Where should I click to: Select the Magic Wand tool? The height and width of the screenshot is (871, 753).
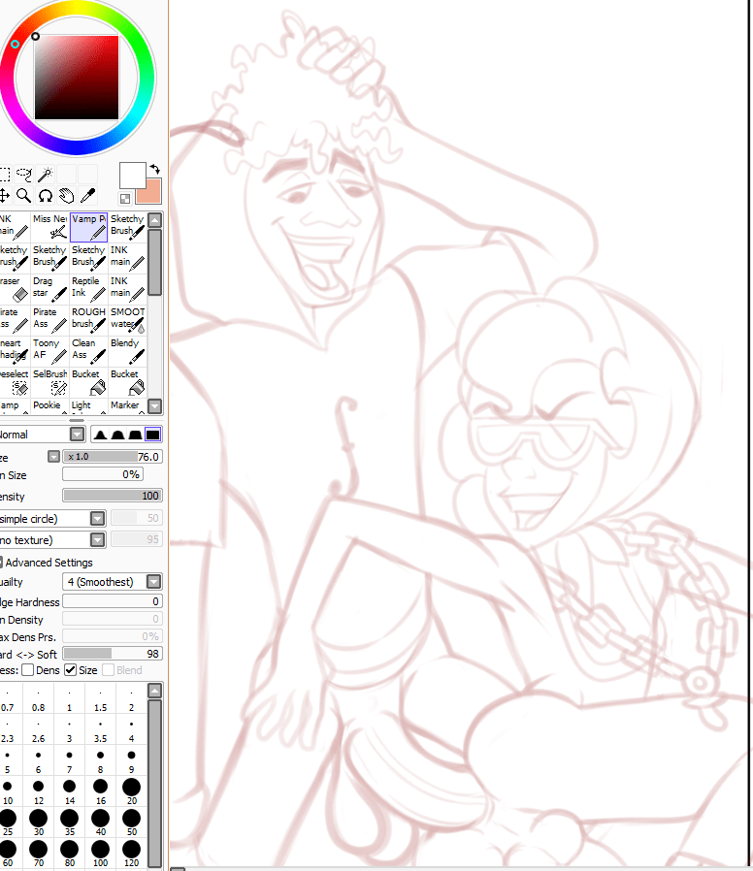(45, 175)
